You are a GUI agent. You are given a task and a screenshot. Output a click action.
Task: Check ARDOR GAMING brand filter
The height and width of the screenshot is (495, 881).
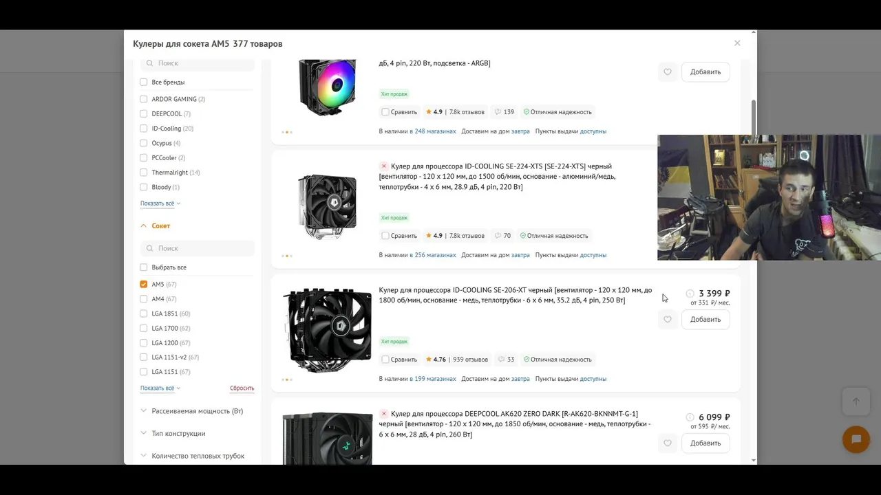pyautogui.click(x=144, y=99)
